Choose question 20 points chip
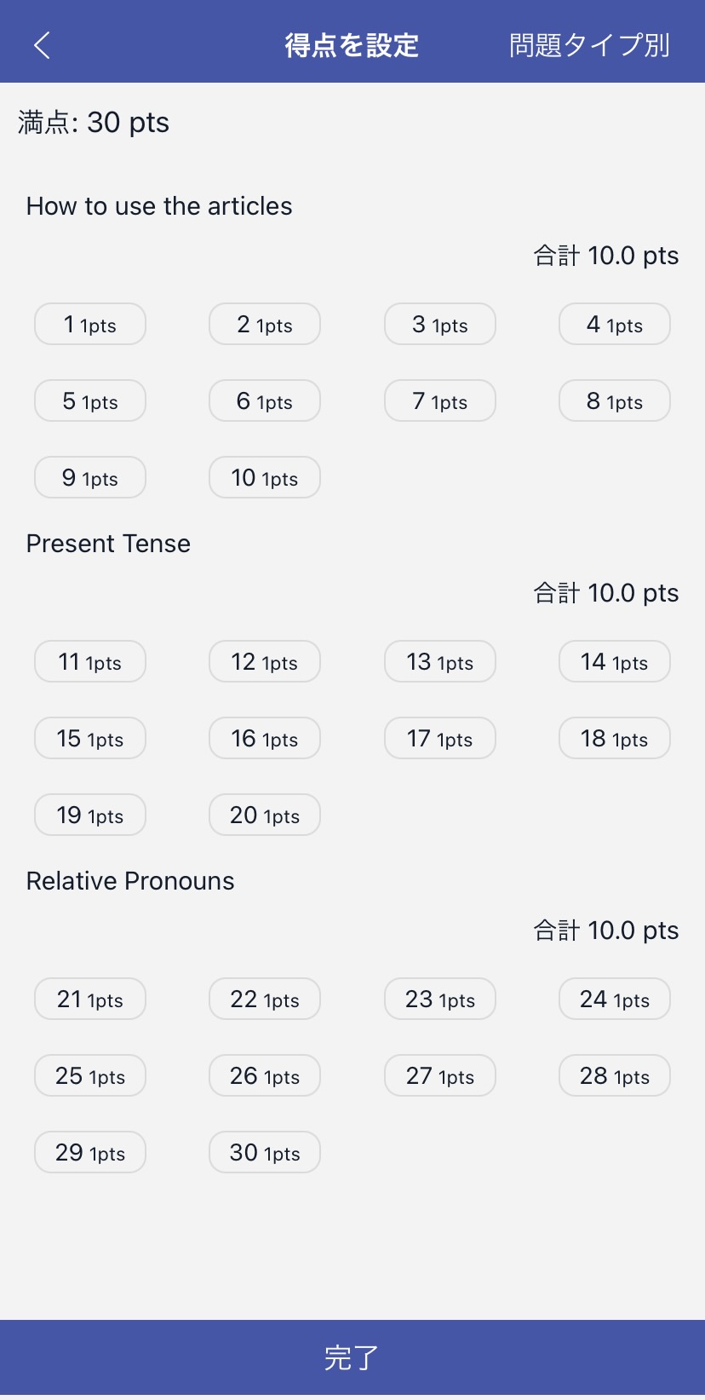This screenshot has height=1400, width=705. coord(265,815)
